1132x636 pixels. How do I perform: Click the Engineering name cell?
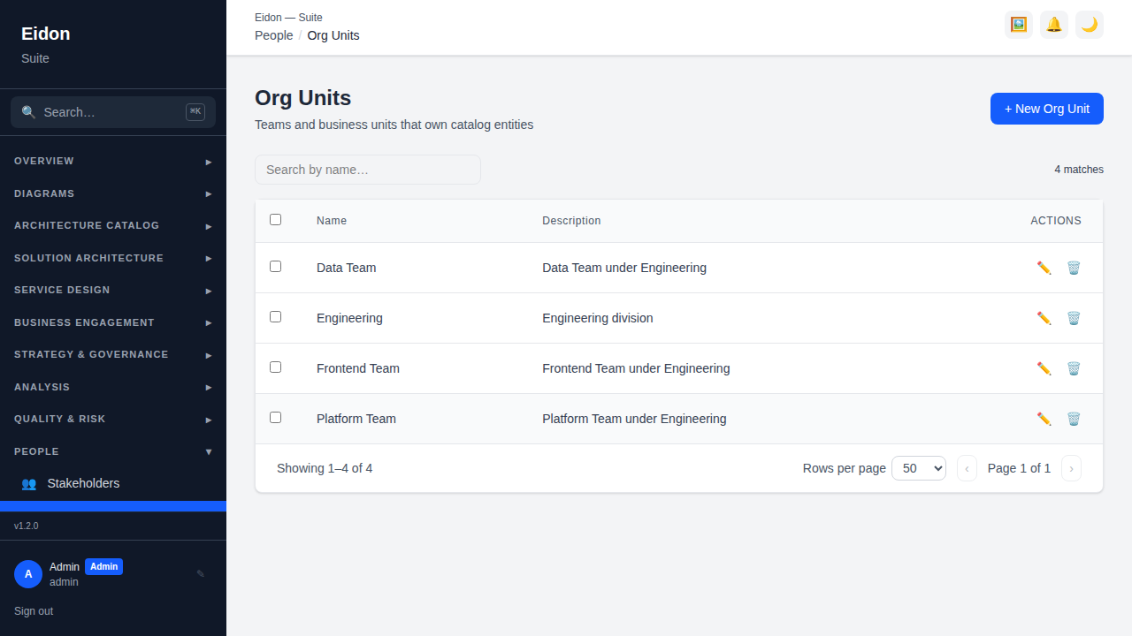(x=349, y=318)
